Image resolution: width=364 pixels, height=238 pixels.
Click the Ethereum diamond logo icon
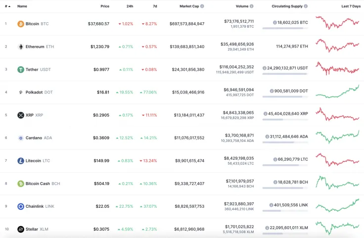click(21, 47)
